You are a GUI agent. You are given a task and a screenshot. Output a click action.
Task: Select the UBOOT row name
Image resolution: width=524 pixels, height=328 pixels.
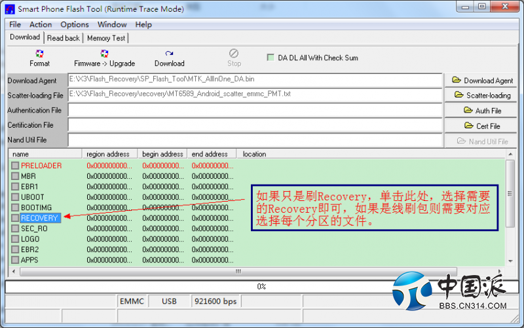point(32,197)
